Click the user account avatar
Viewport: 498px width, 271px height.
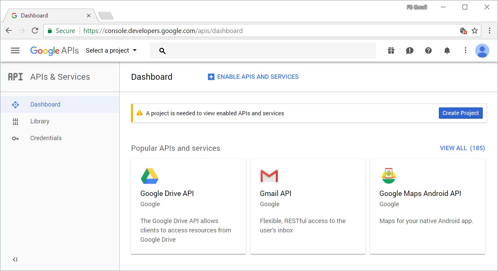click(482, 50)
